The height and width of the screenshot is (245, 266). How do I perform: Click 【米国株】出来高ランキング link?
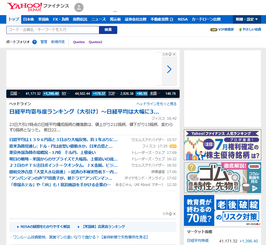pos(103,226)
